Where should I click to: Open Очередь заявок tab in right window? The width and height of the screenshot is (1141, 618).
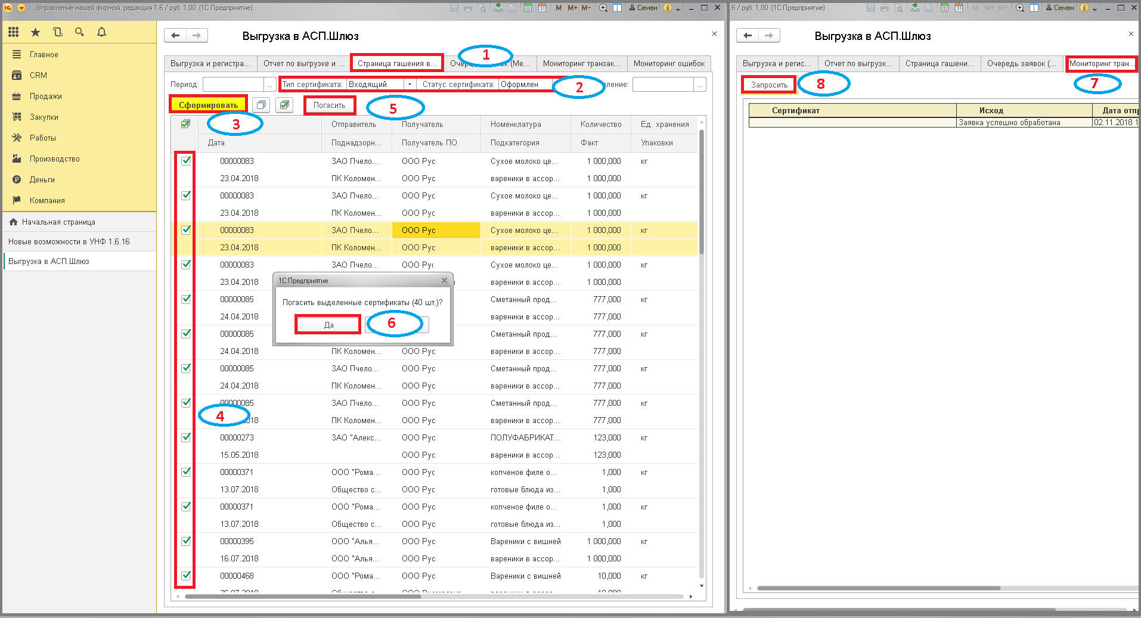tap(1022, 64)
